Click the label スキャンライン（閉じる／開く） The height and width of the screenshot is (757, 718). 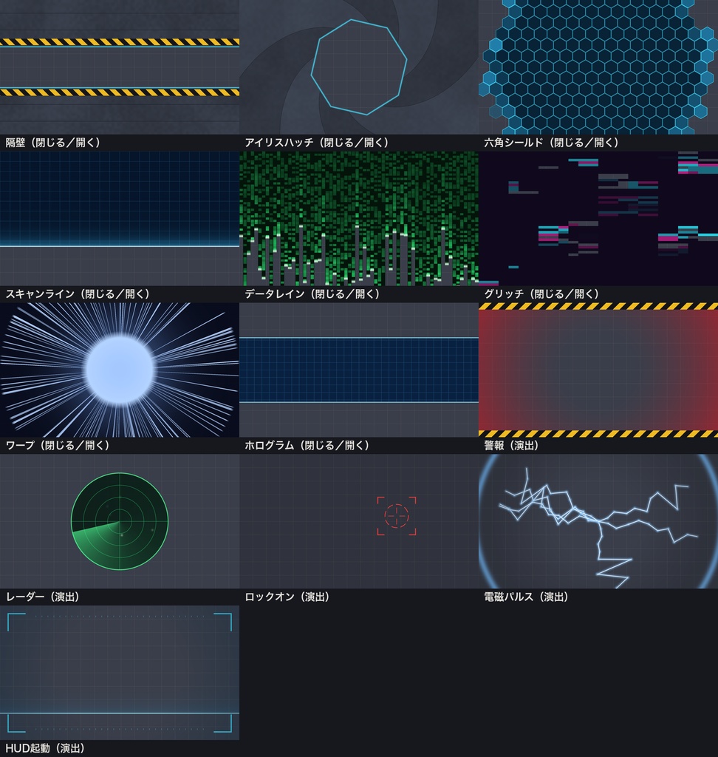[78, 294]
